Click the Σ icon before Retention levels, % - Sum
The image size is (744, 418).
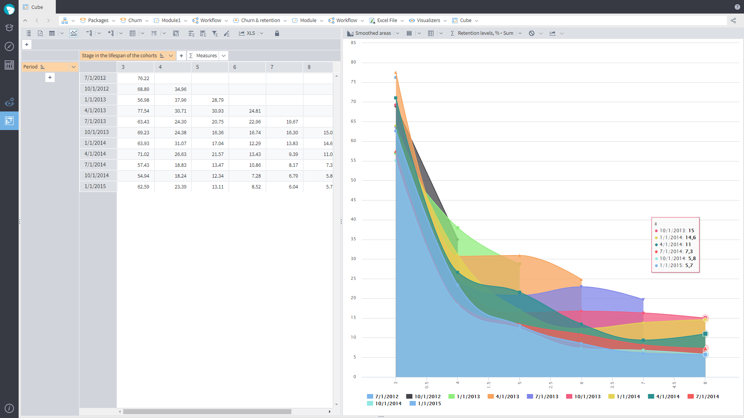pos(452,33)
